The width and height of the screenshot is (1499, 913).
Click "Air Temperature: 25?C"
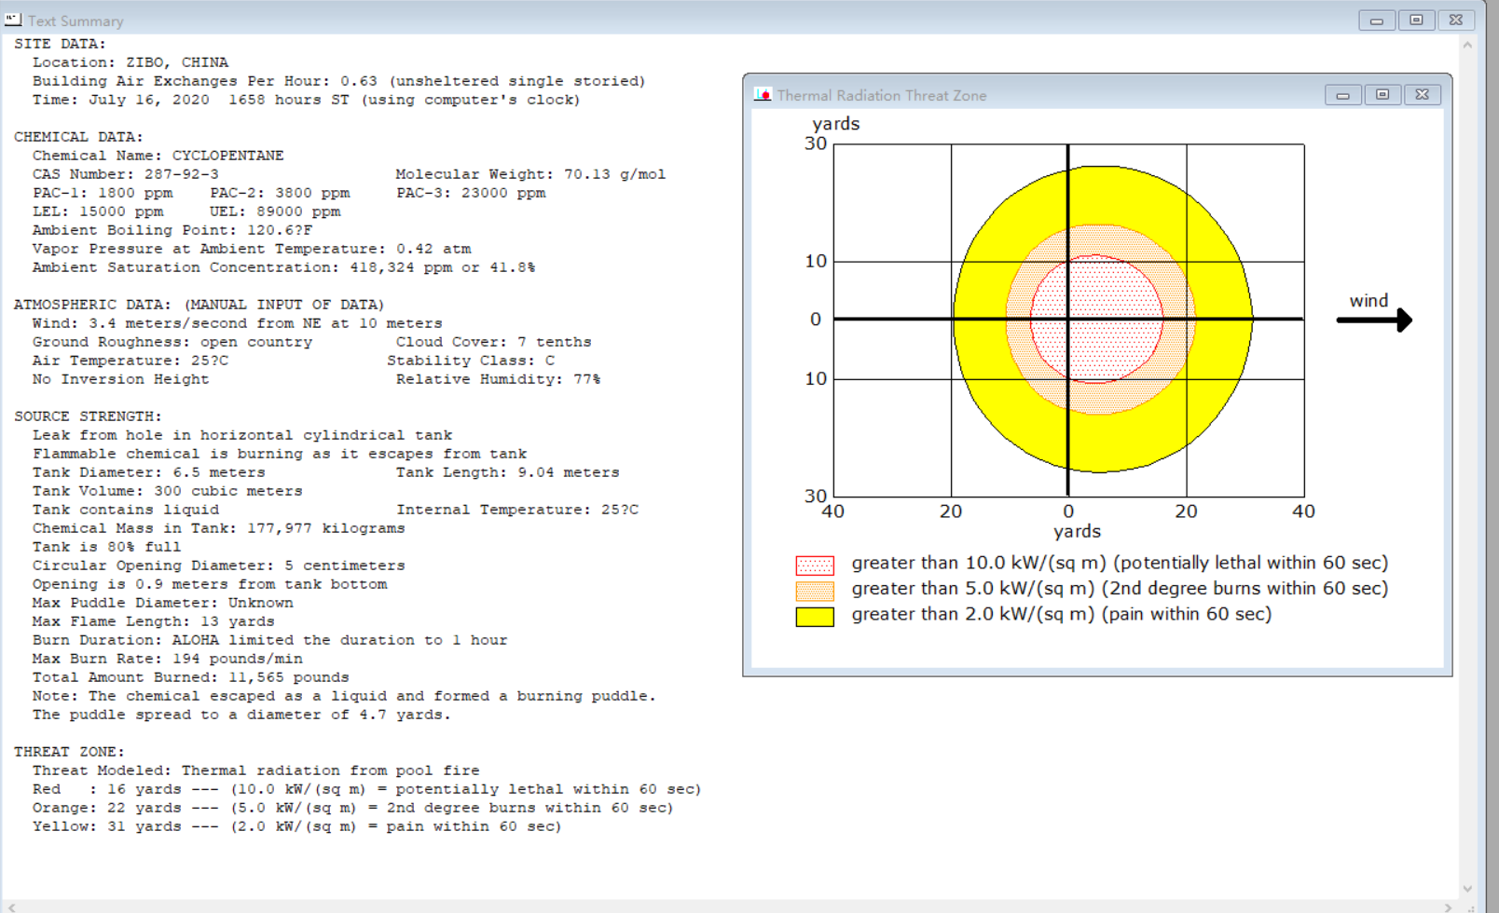131,361
